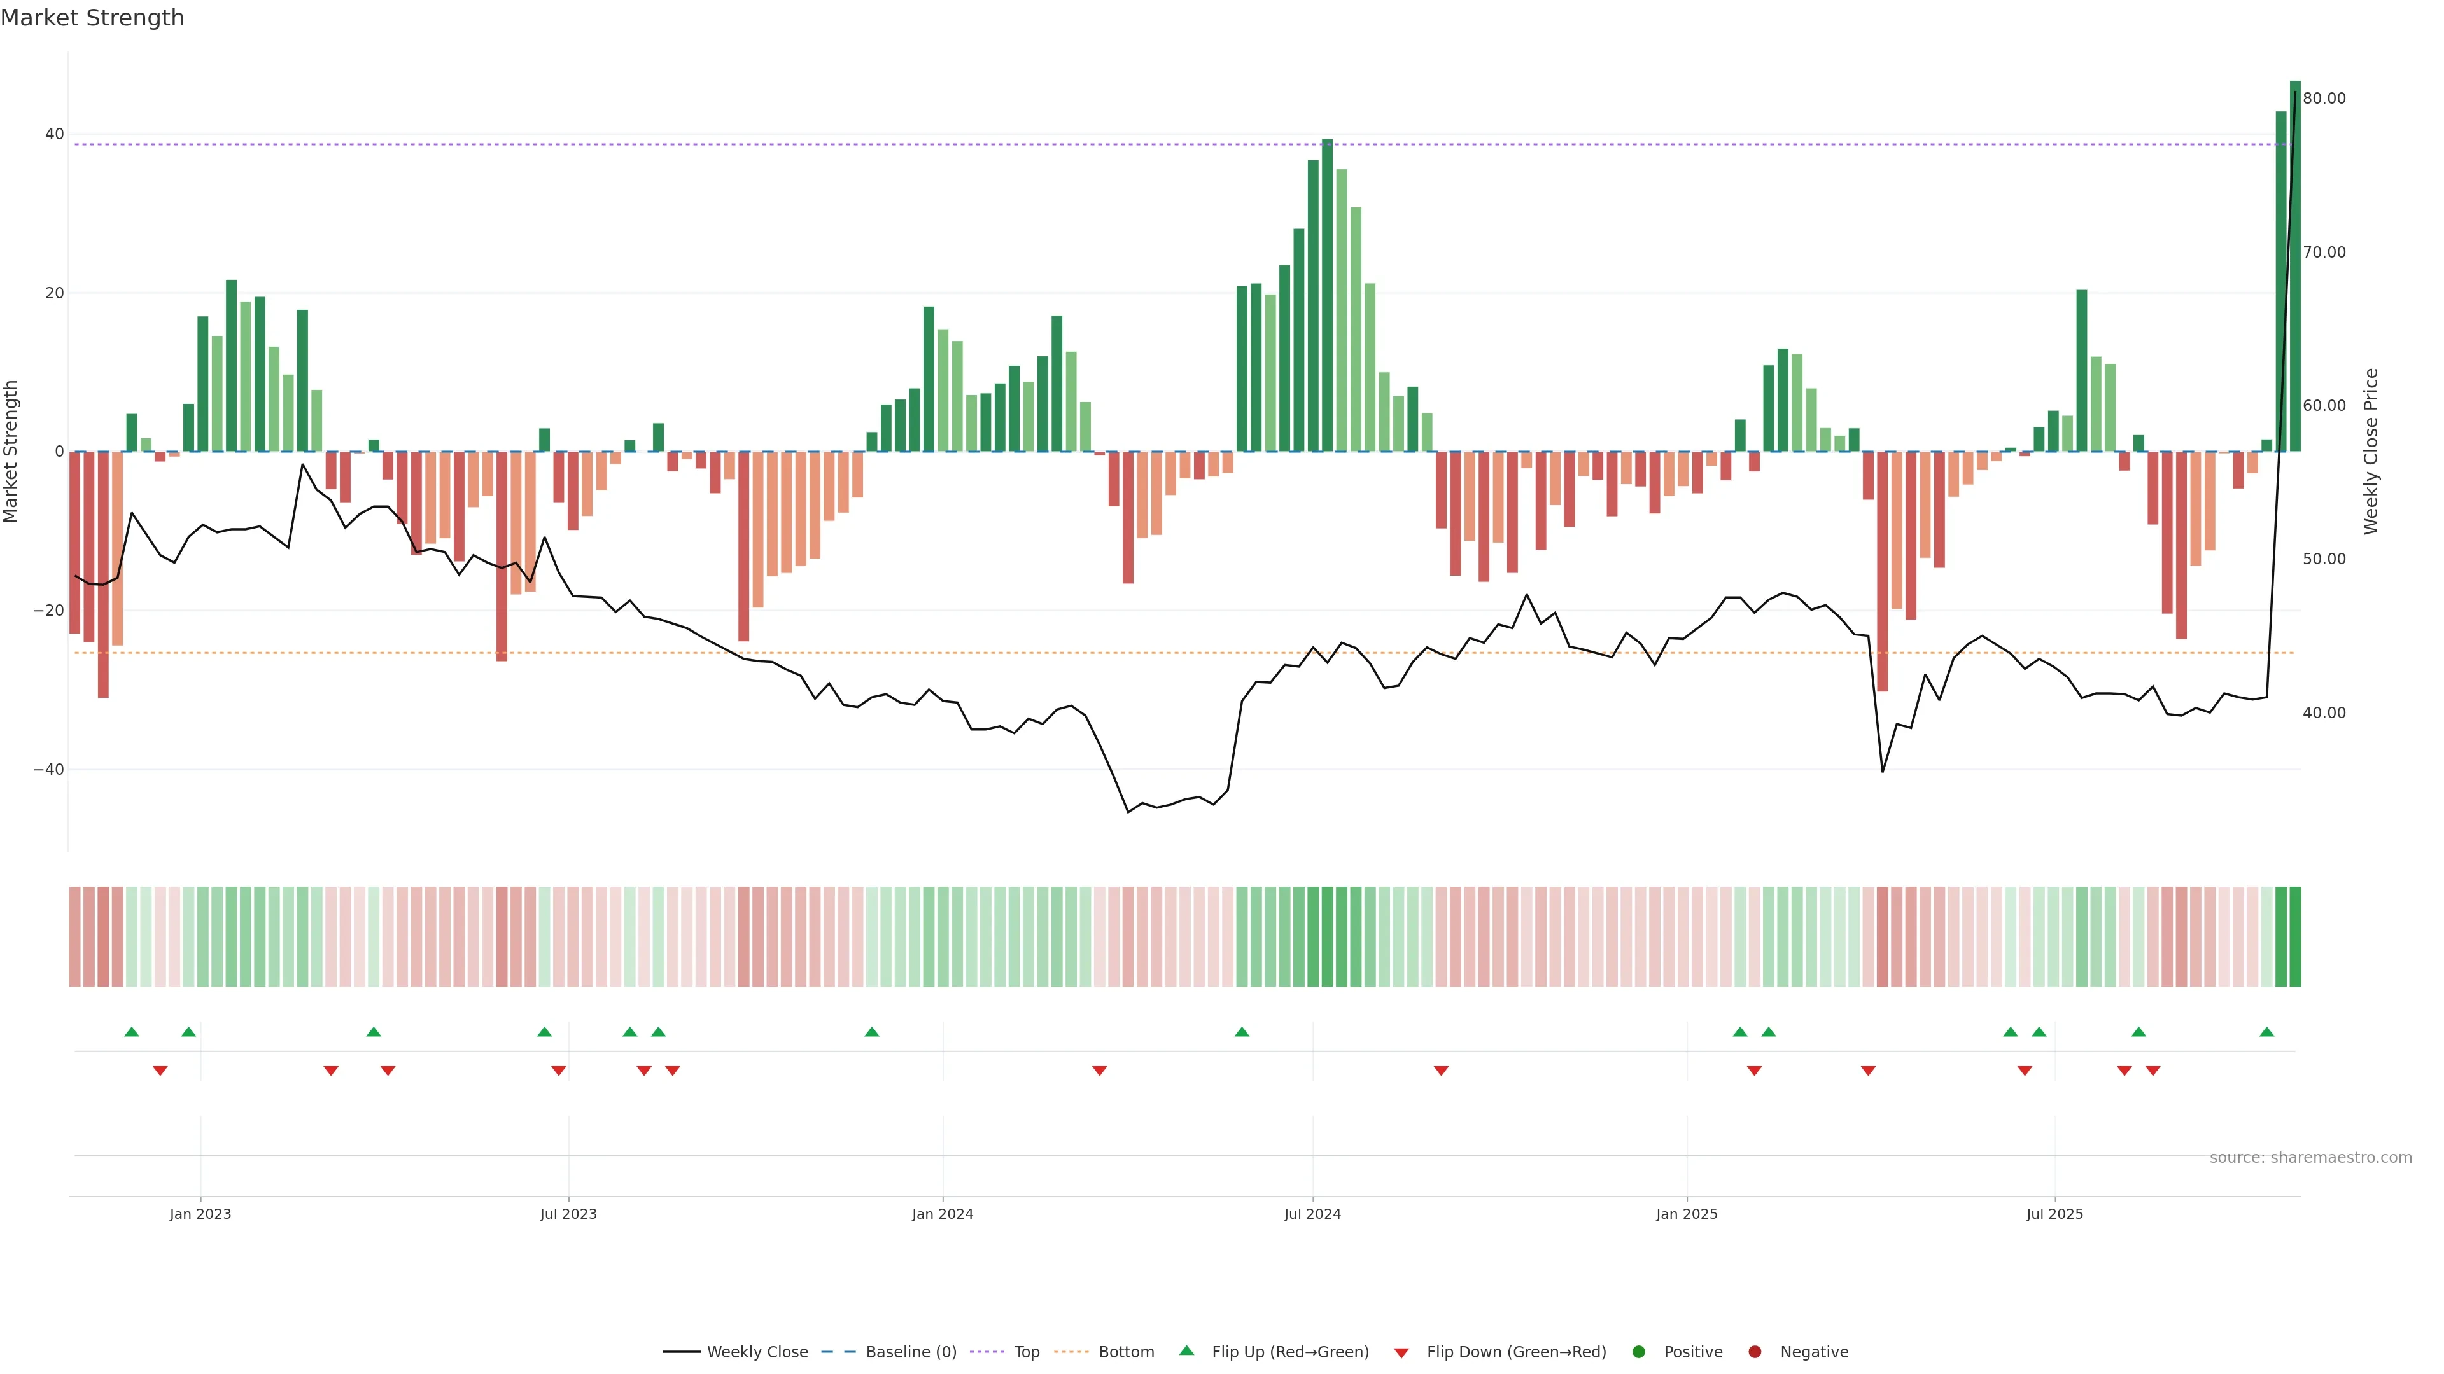Image resolution: width=2444 pixels, height=1374 pixels.
Task: Click the red Flip Down triangle in legend
Action: coord(1401,1352)
